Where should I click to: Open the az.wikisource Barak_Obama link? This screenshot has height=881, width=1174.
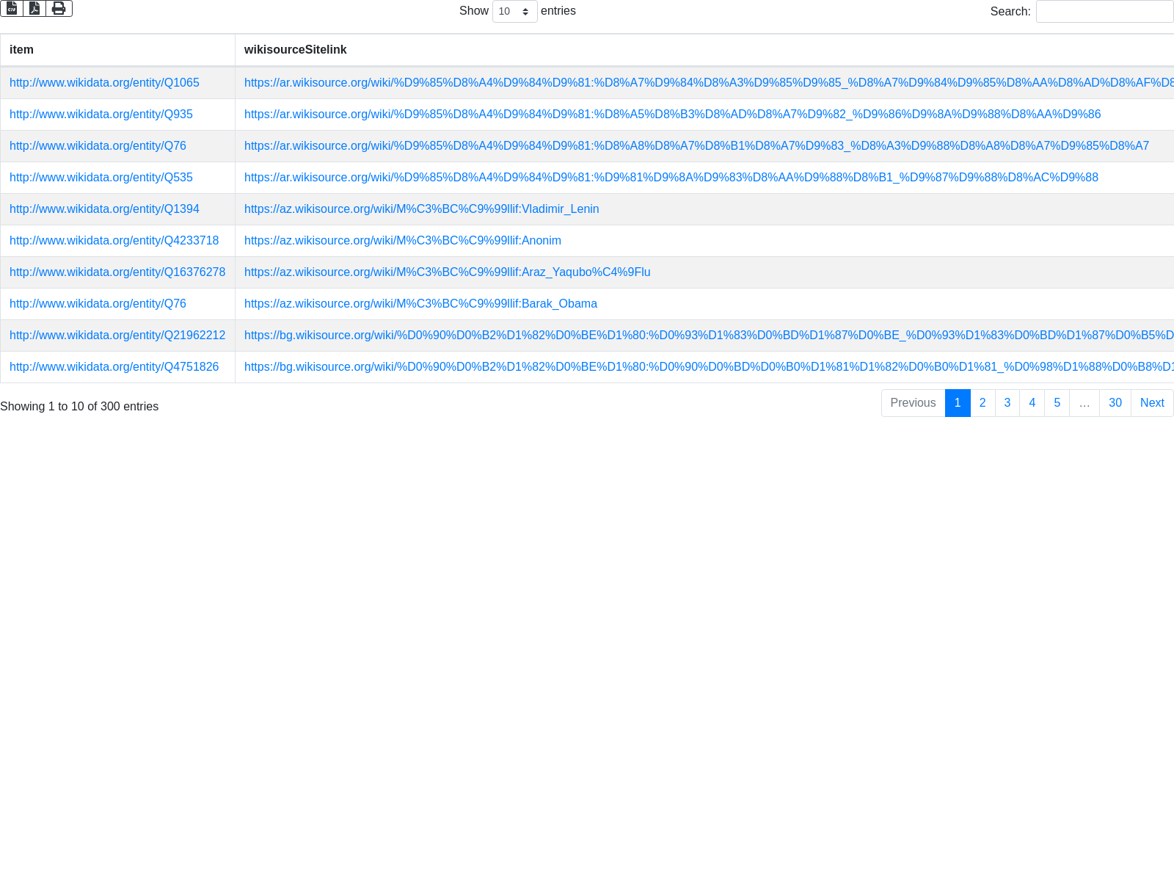(420, 304)
